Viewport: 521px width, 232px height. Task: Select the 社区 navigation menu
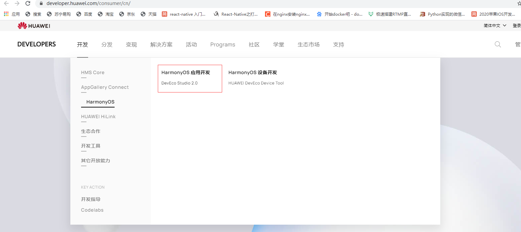(x=254, y=45)
